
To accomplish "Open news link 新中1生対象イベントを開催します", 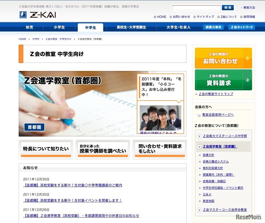I will [72, 200].
